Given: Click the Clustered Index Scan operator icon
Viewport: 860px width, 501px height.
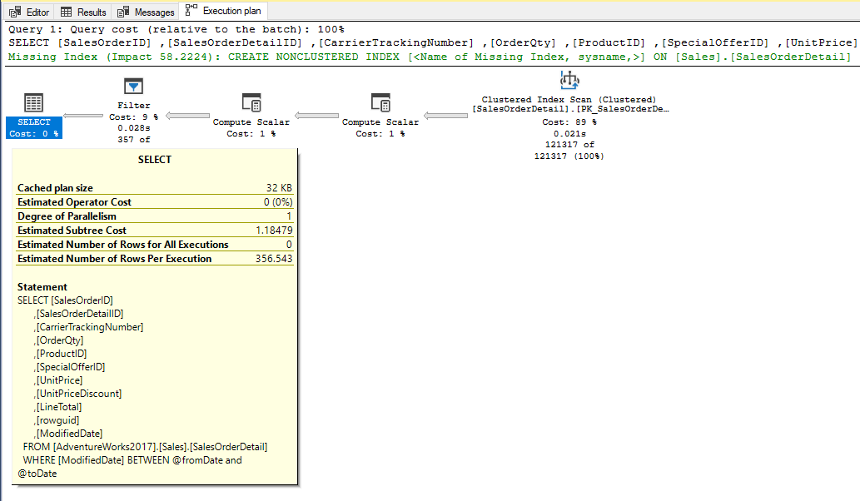Looking at the screenshot, I should coord(569,80).
